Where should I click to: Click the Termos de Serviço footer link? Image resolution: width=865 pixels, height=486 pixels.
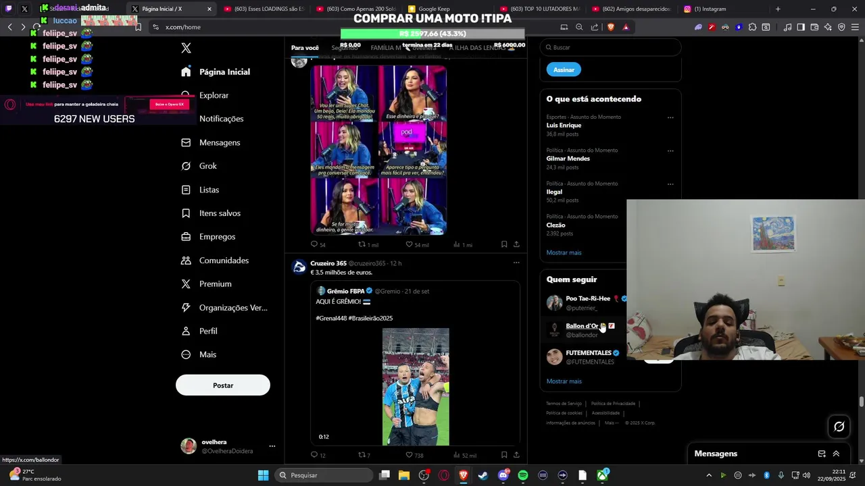click(564, 404)
